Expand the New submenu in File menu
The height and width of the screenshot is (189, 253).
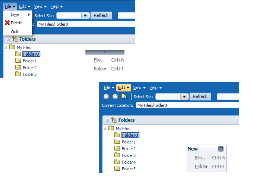[x=18, y=15]
